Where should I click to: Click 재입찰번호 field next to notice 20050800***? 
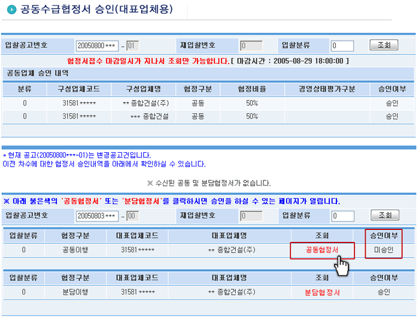251,46
